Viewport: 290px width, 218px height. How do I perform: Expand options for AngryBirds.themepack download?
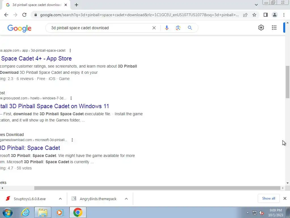(x=126, y=199)
